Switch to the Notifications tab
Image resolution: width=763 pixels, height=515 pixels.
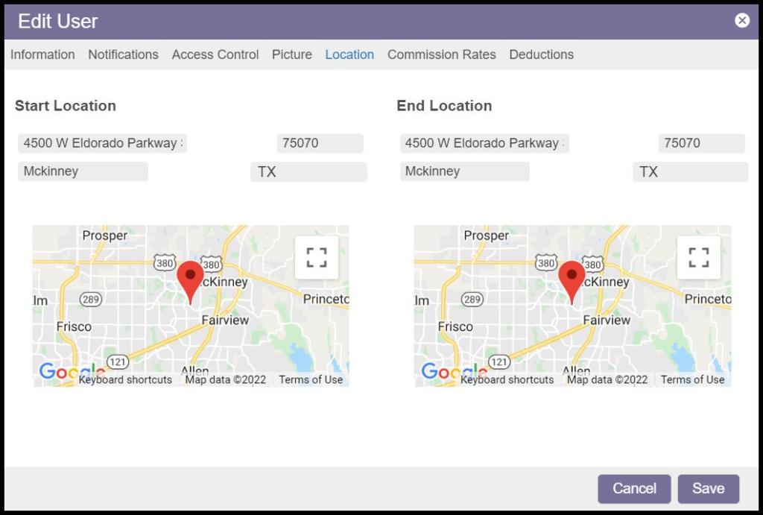(123, 54)
